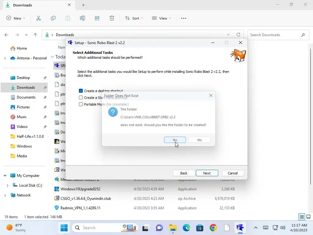Click No in Folder Does Not Exist dialog
Viewport: 313px width, 235px height.
tap(199, 140)
